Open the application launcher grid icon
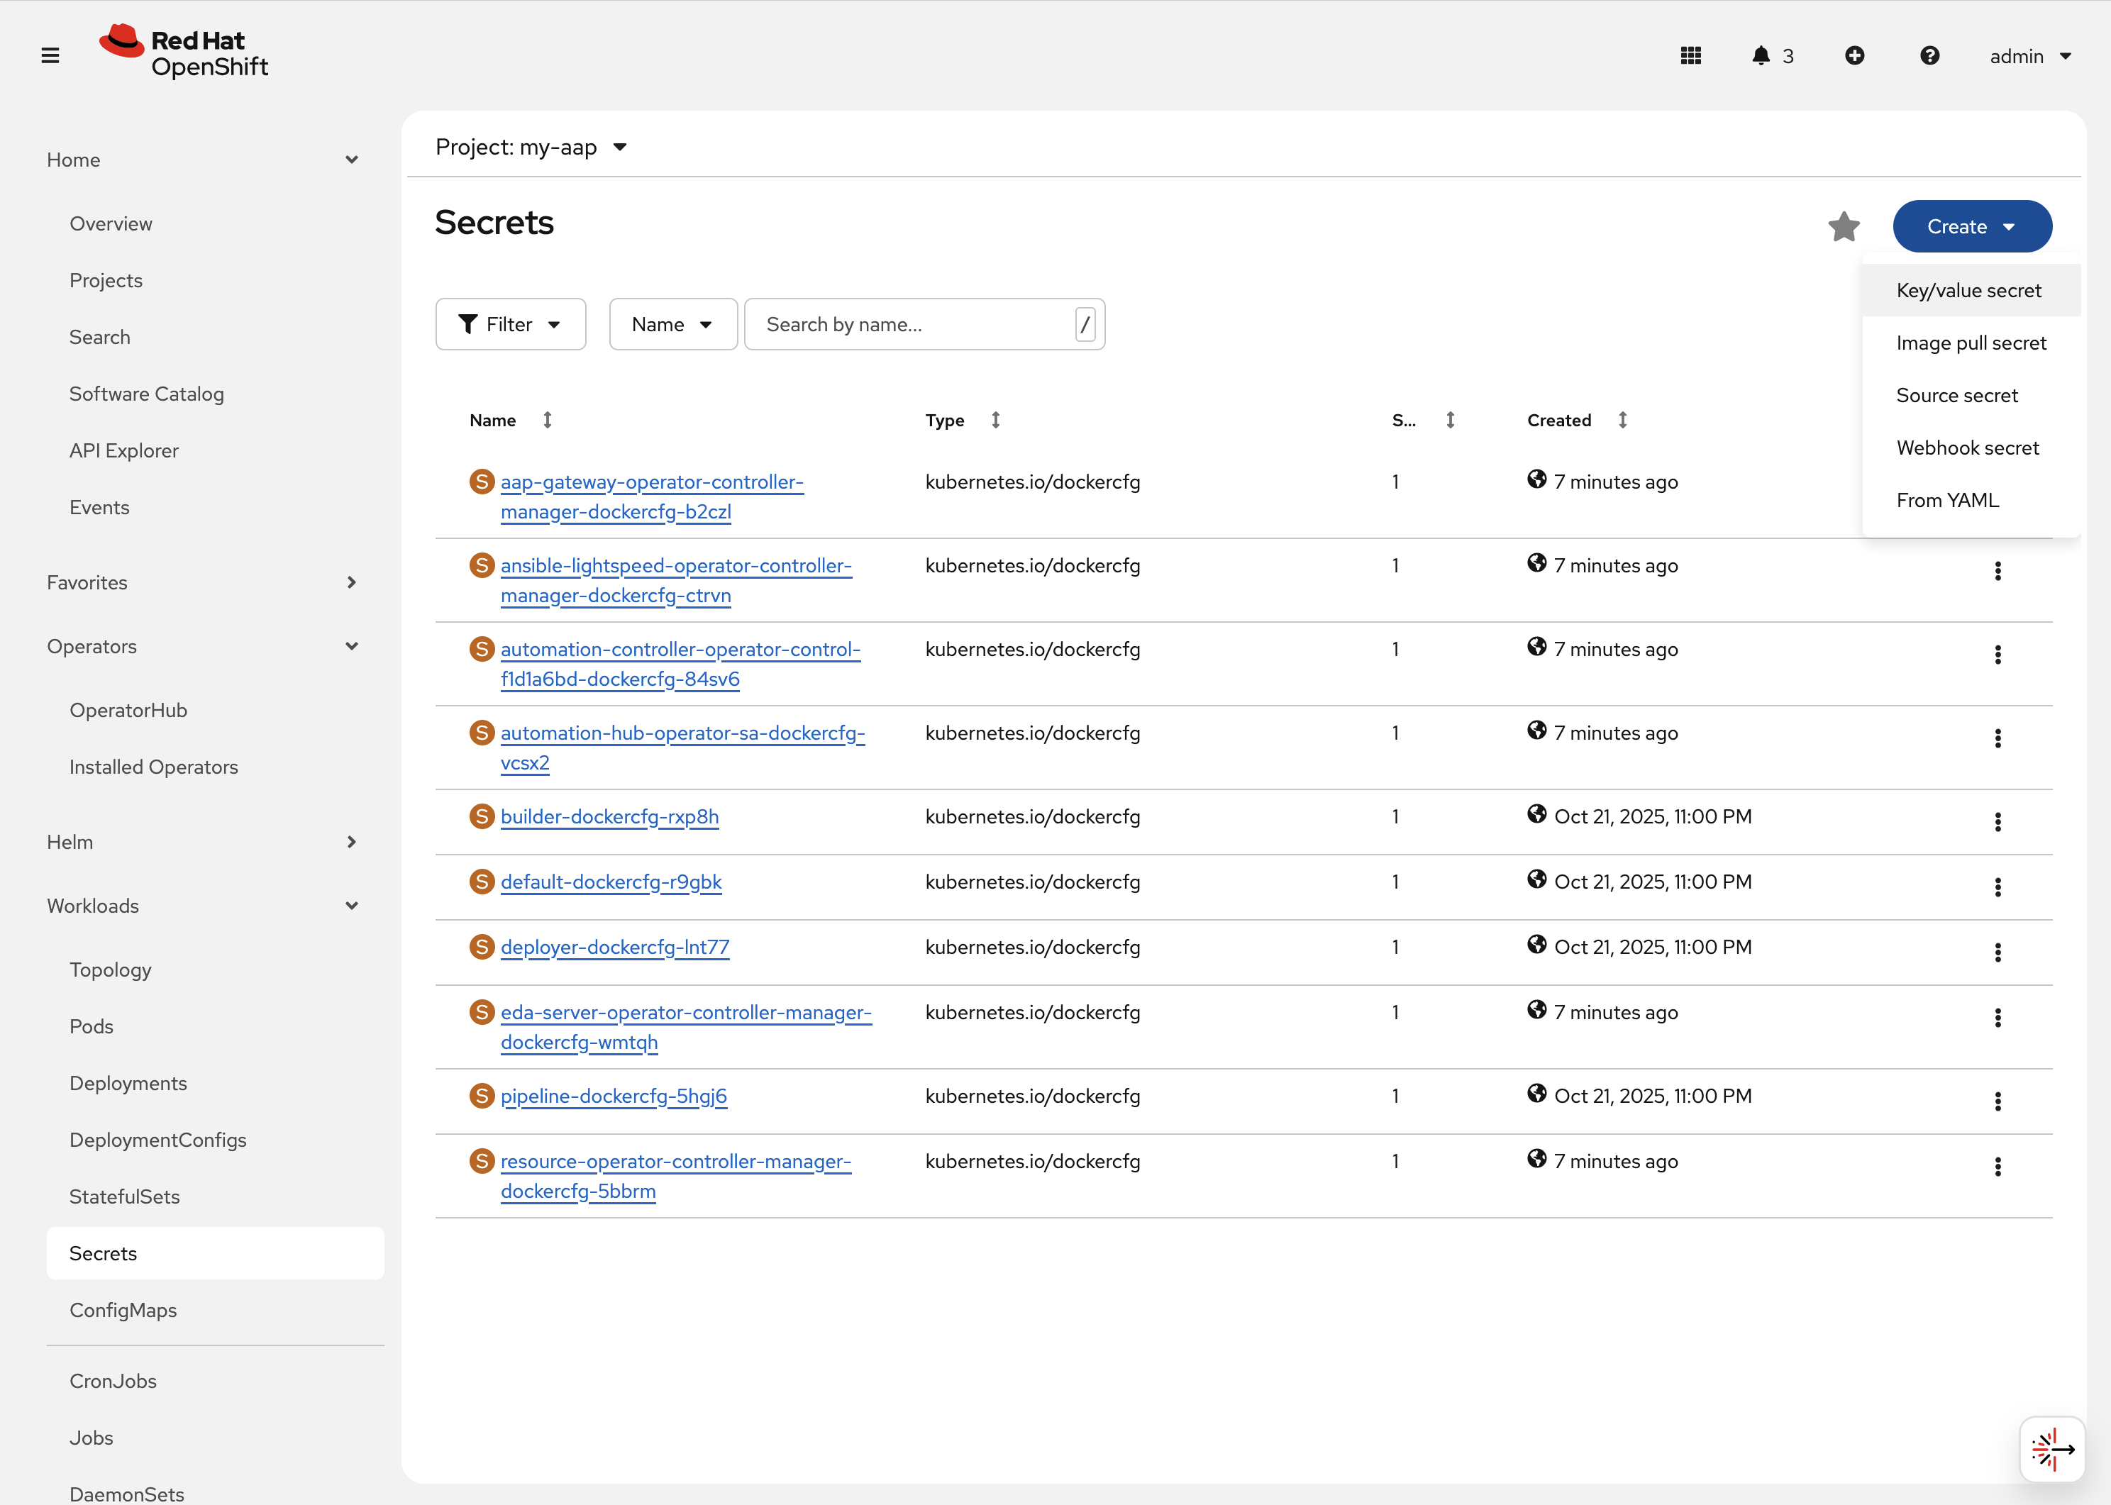The width and height of the screenshot is (2111, 1505). 1690,55
